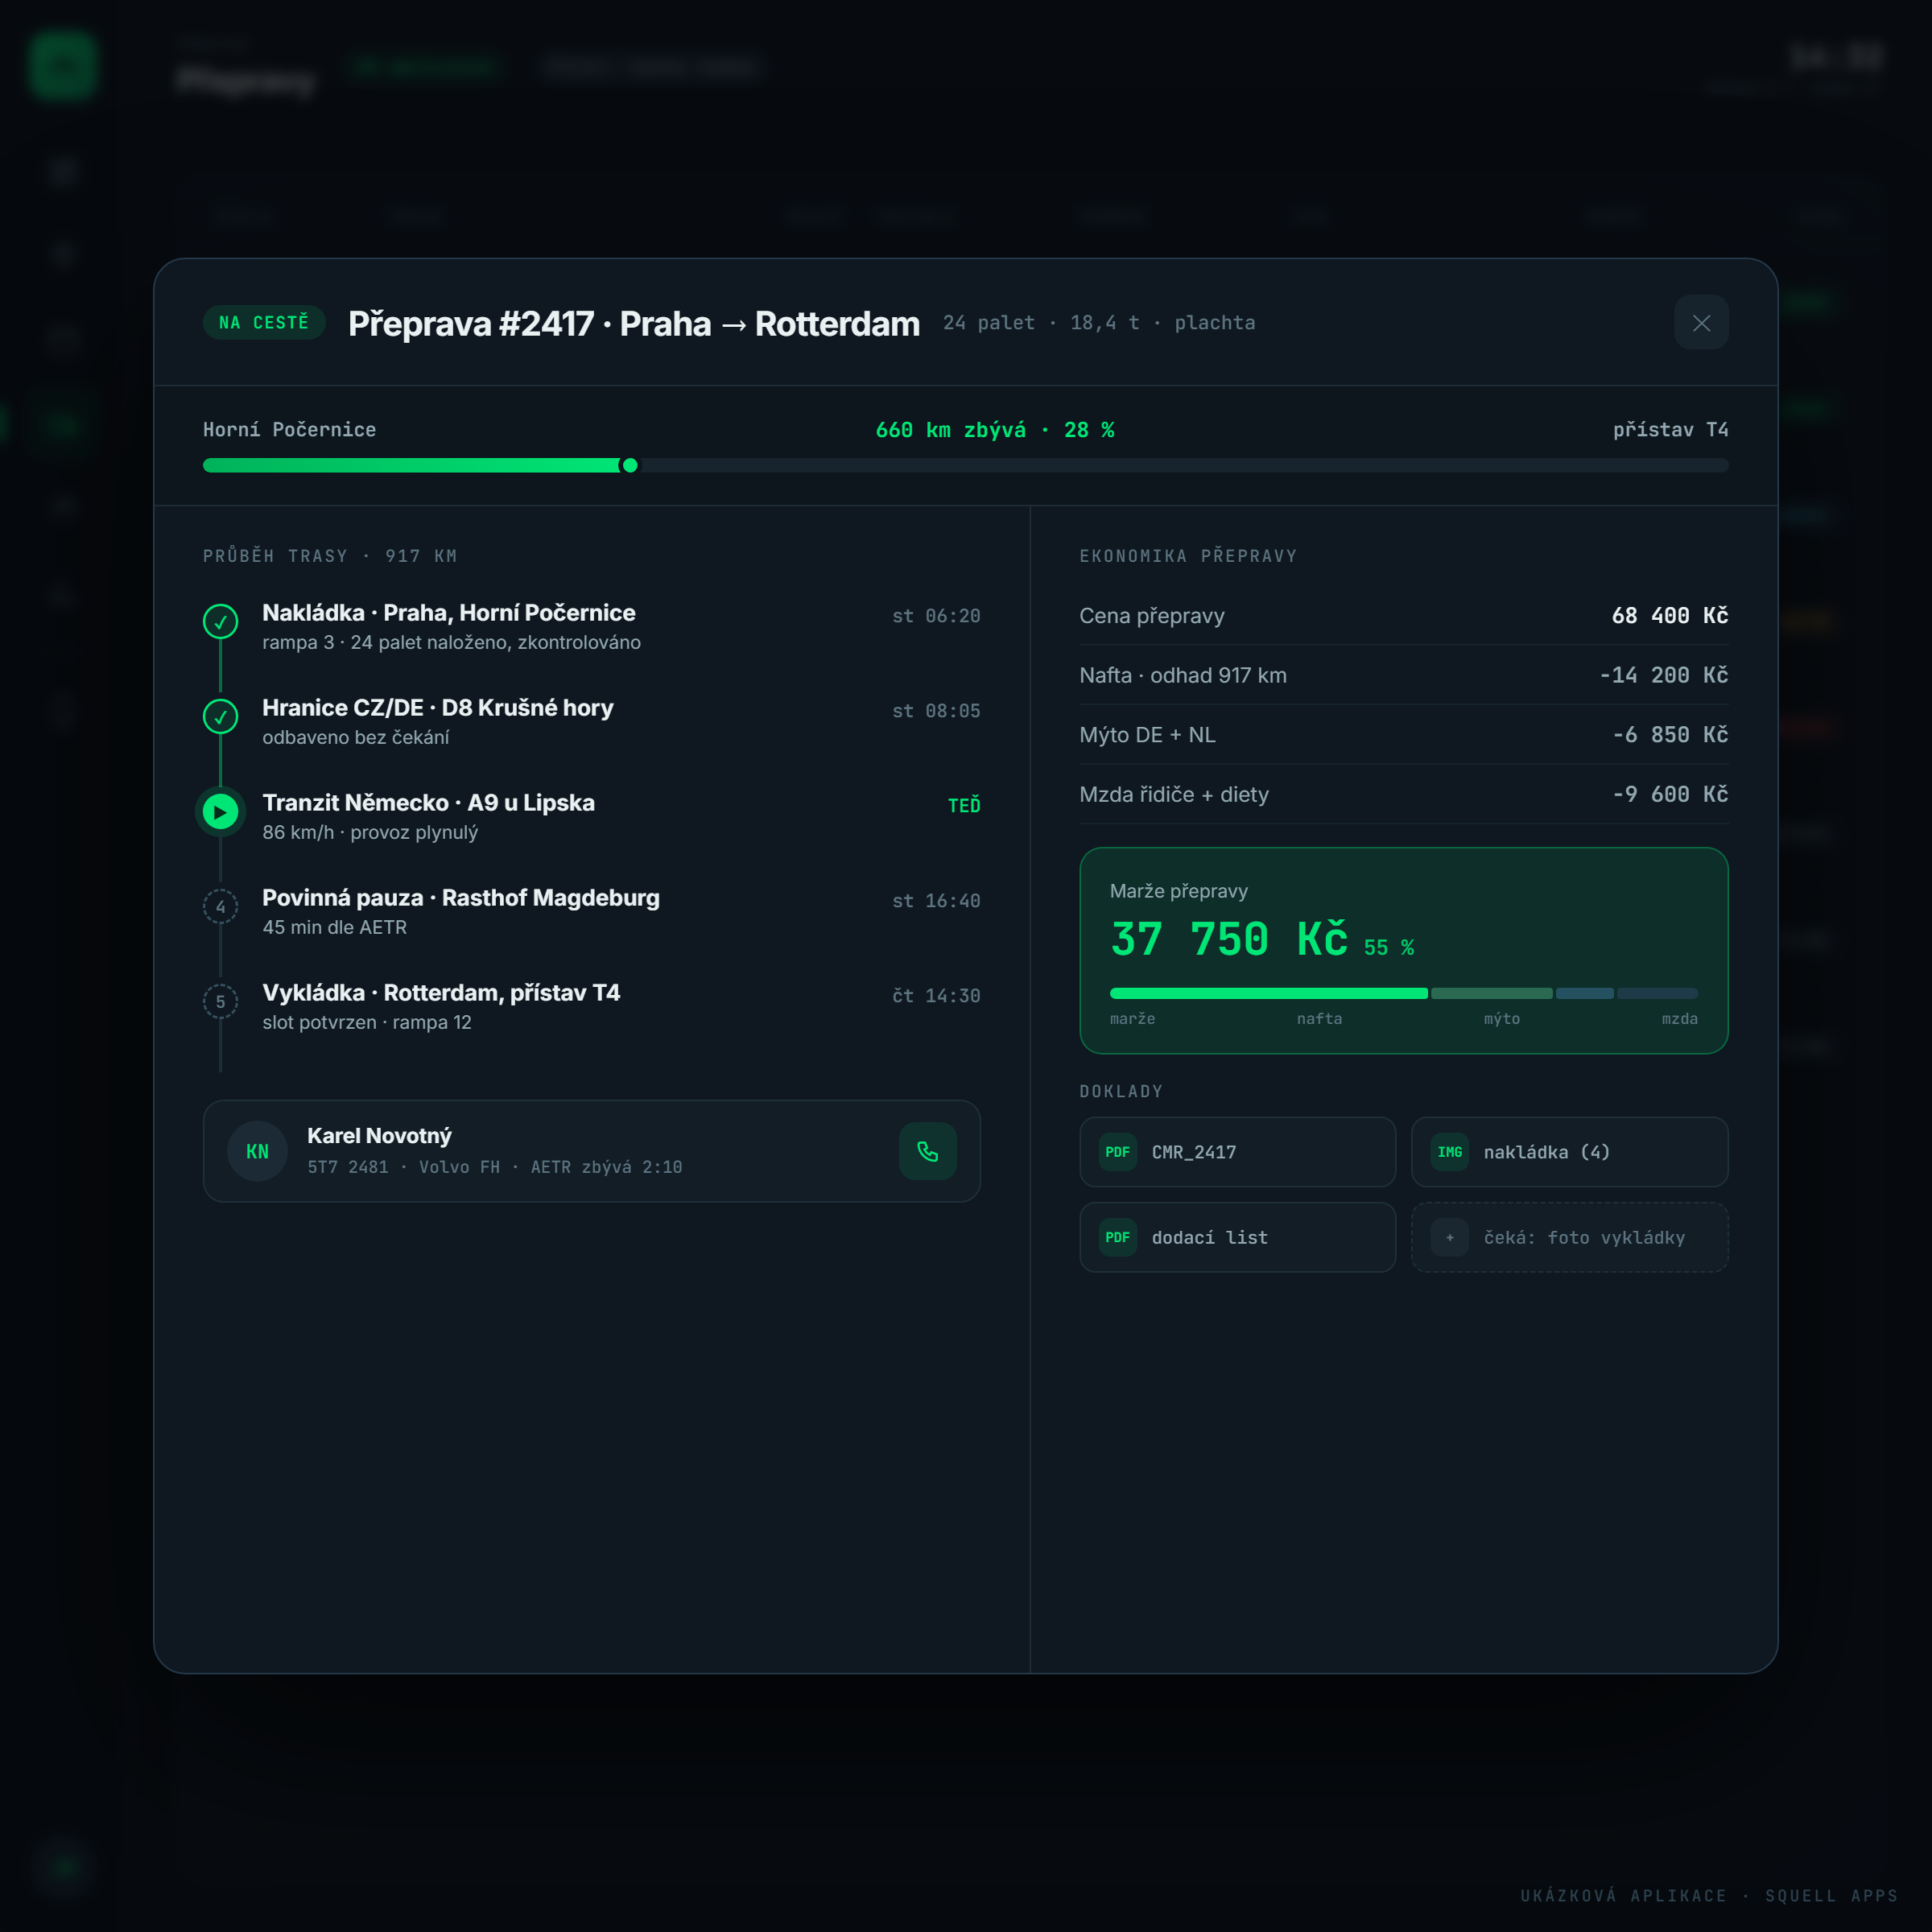Click the IMG badge on nakládka (4)
Viewport: 1932px width, 1932px height.
[x=1449, y=1152]
